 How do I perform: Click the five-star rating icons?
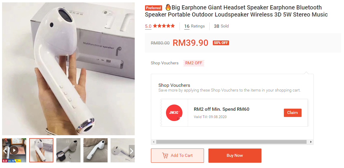(164, 26)
